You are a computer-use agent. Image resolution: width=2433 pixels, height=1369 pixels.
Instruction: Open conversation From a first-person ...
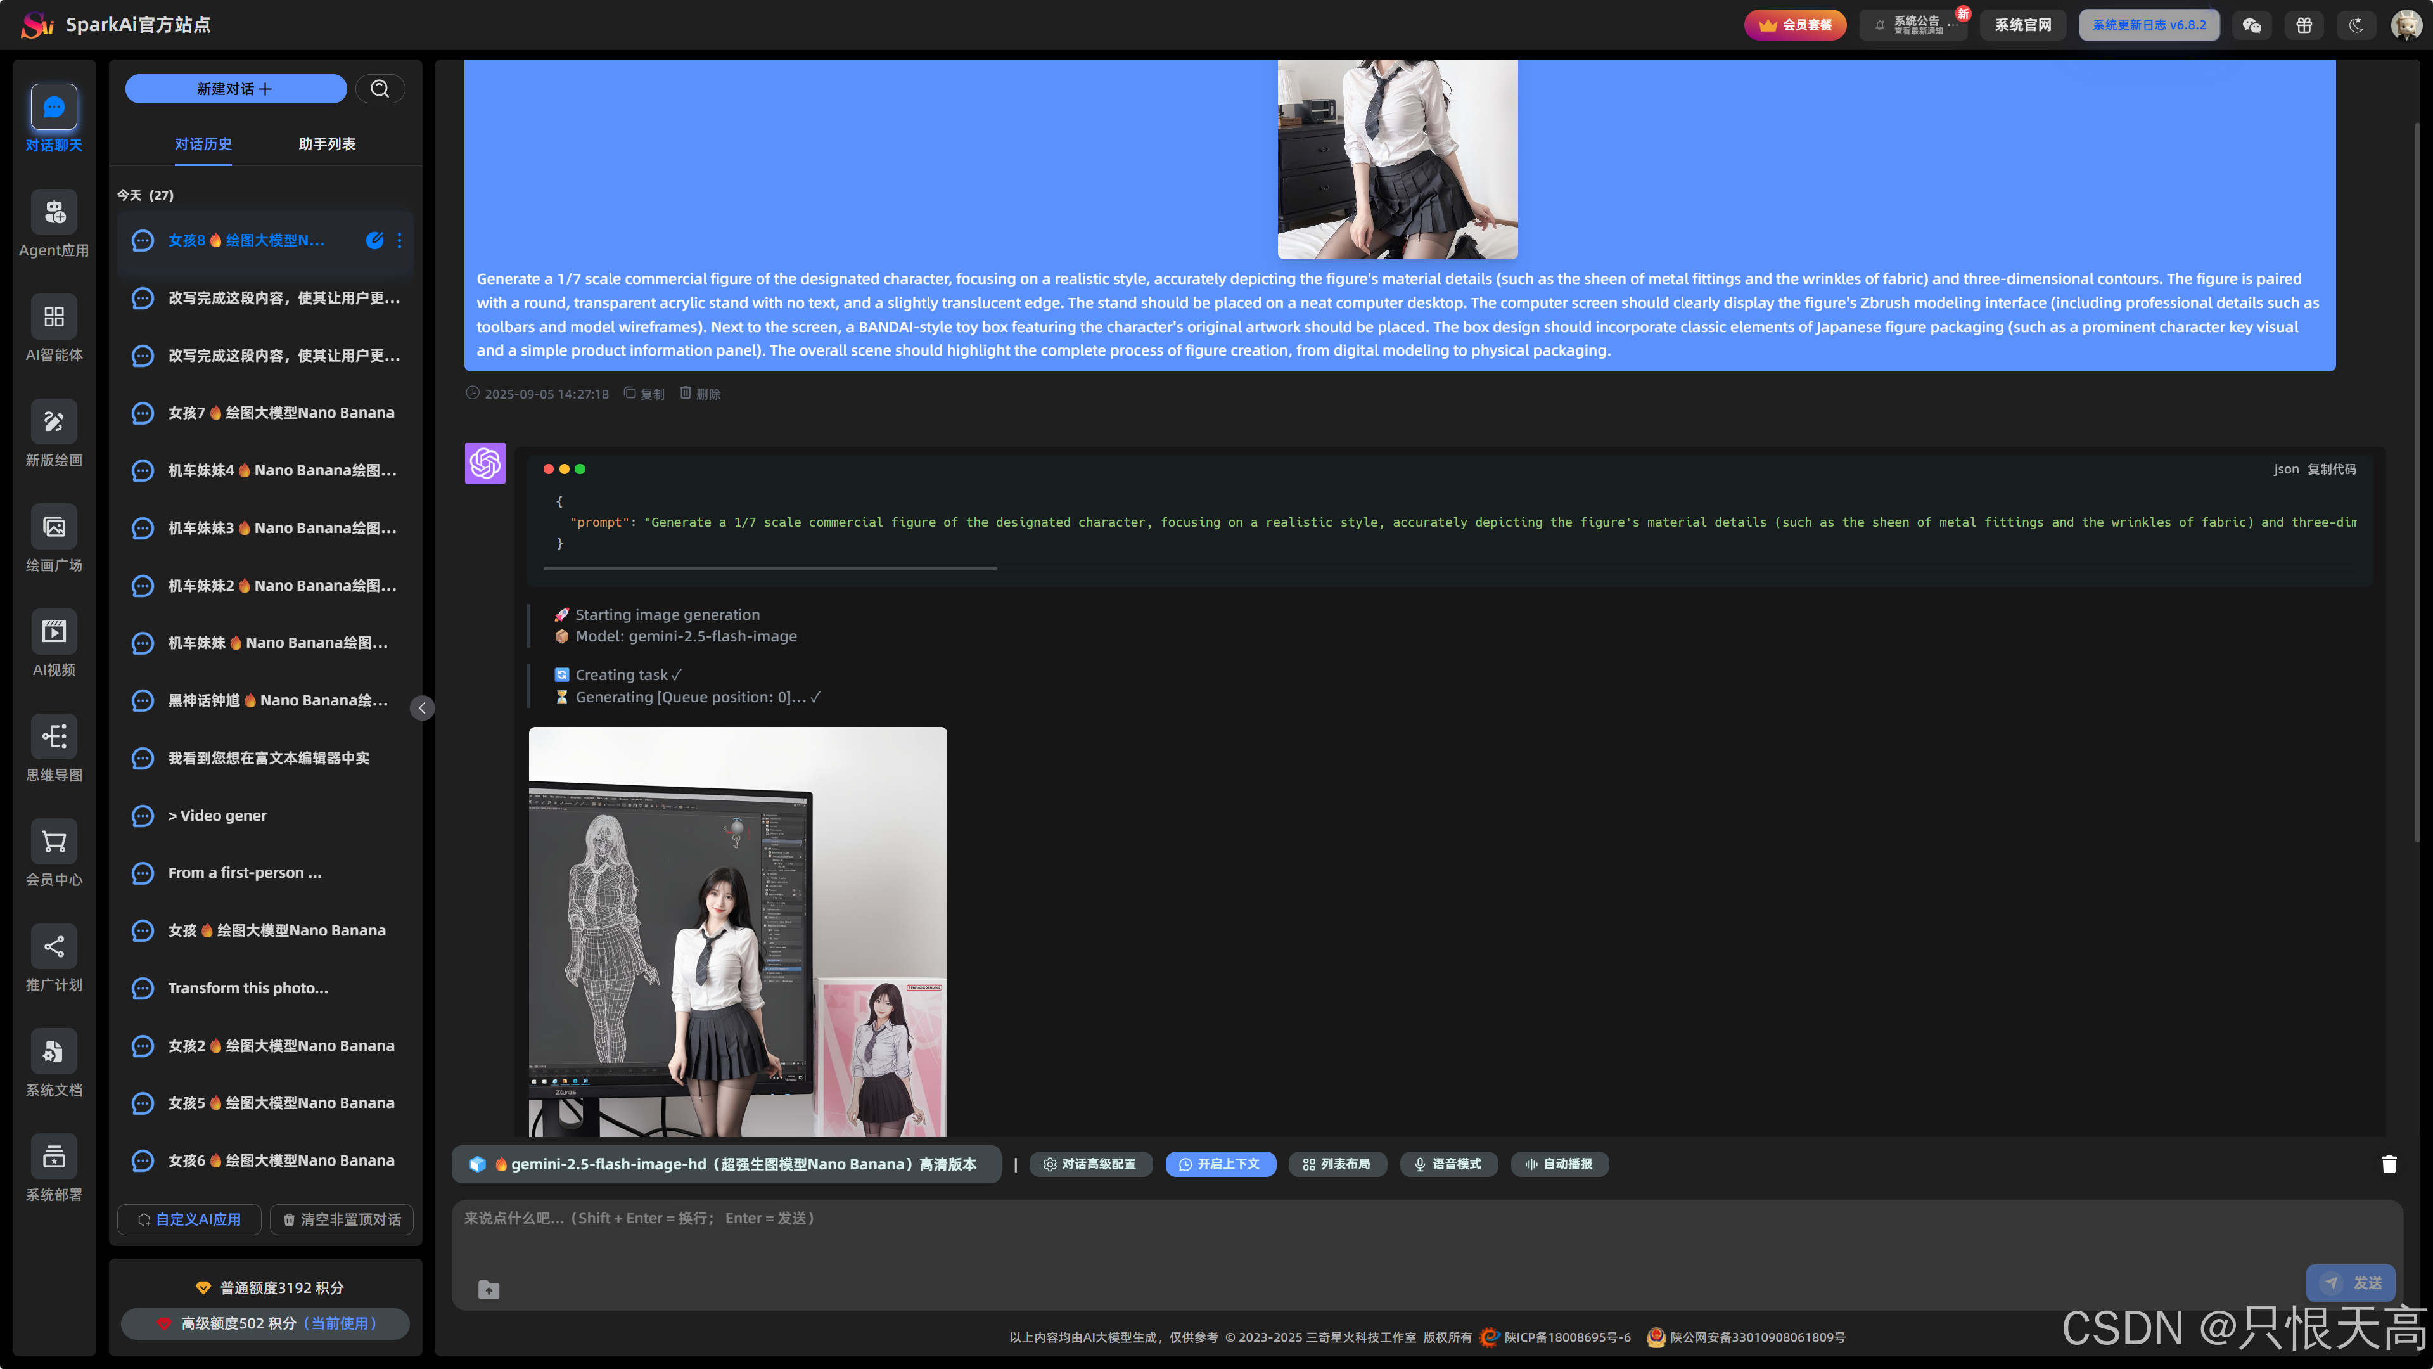[265, 873]
